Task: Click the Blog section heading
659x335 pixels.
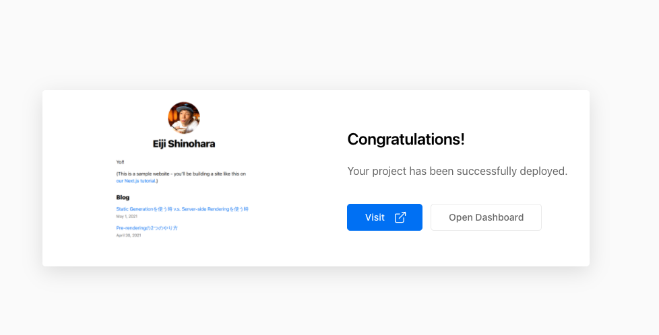Action: [123, 197]
